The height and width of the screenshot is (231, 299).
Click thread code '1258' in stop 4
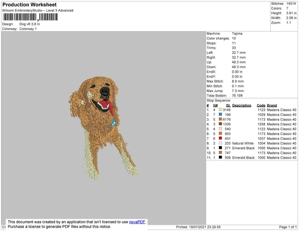click(x=262, y=124)
